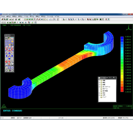Select the three-axis view icon in toolbox

tap(9, 56)
